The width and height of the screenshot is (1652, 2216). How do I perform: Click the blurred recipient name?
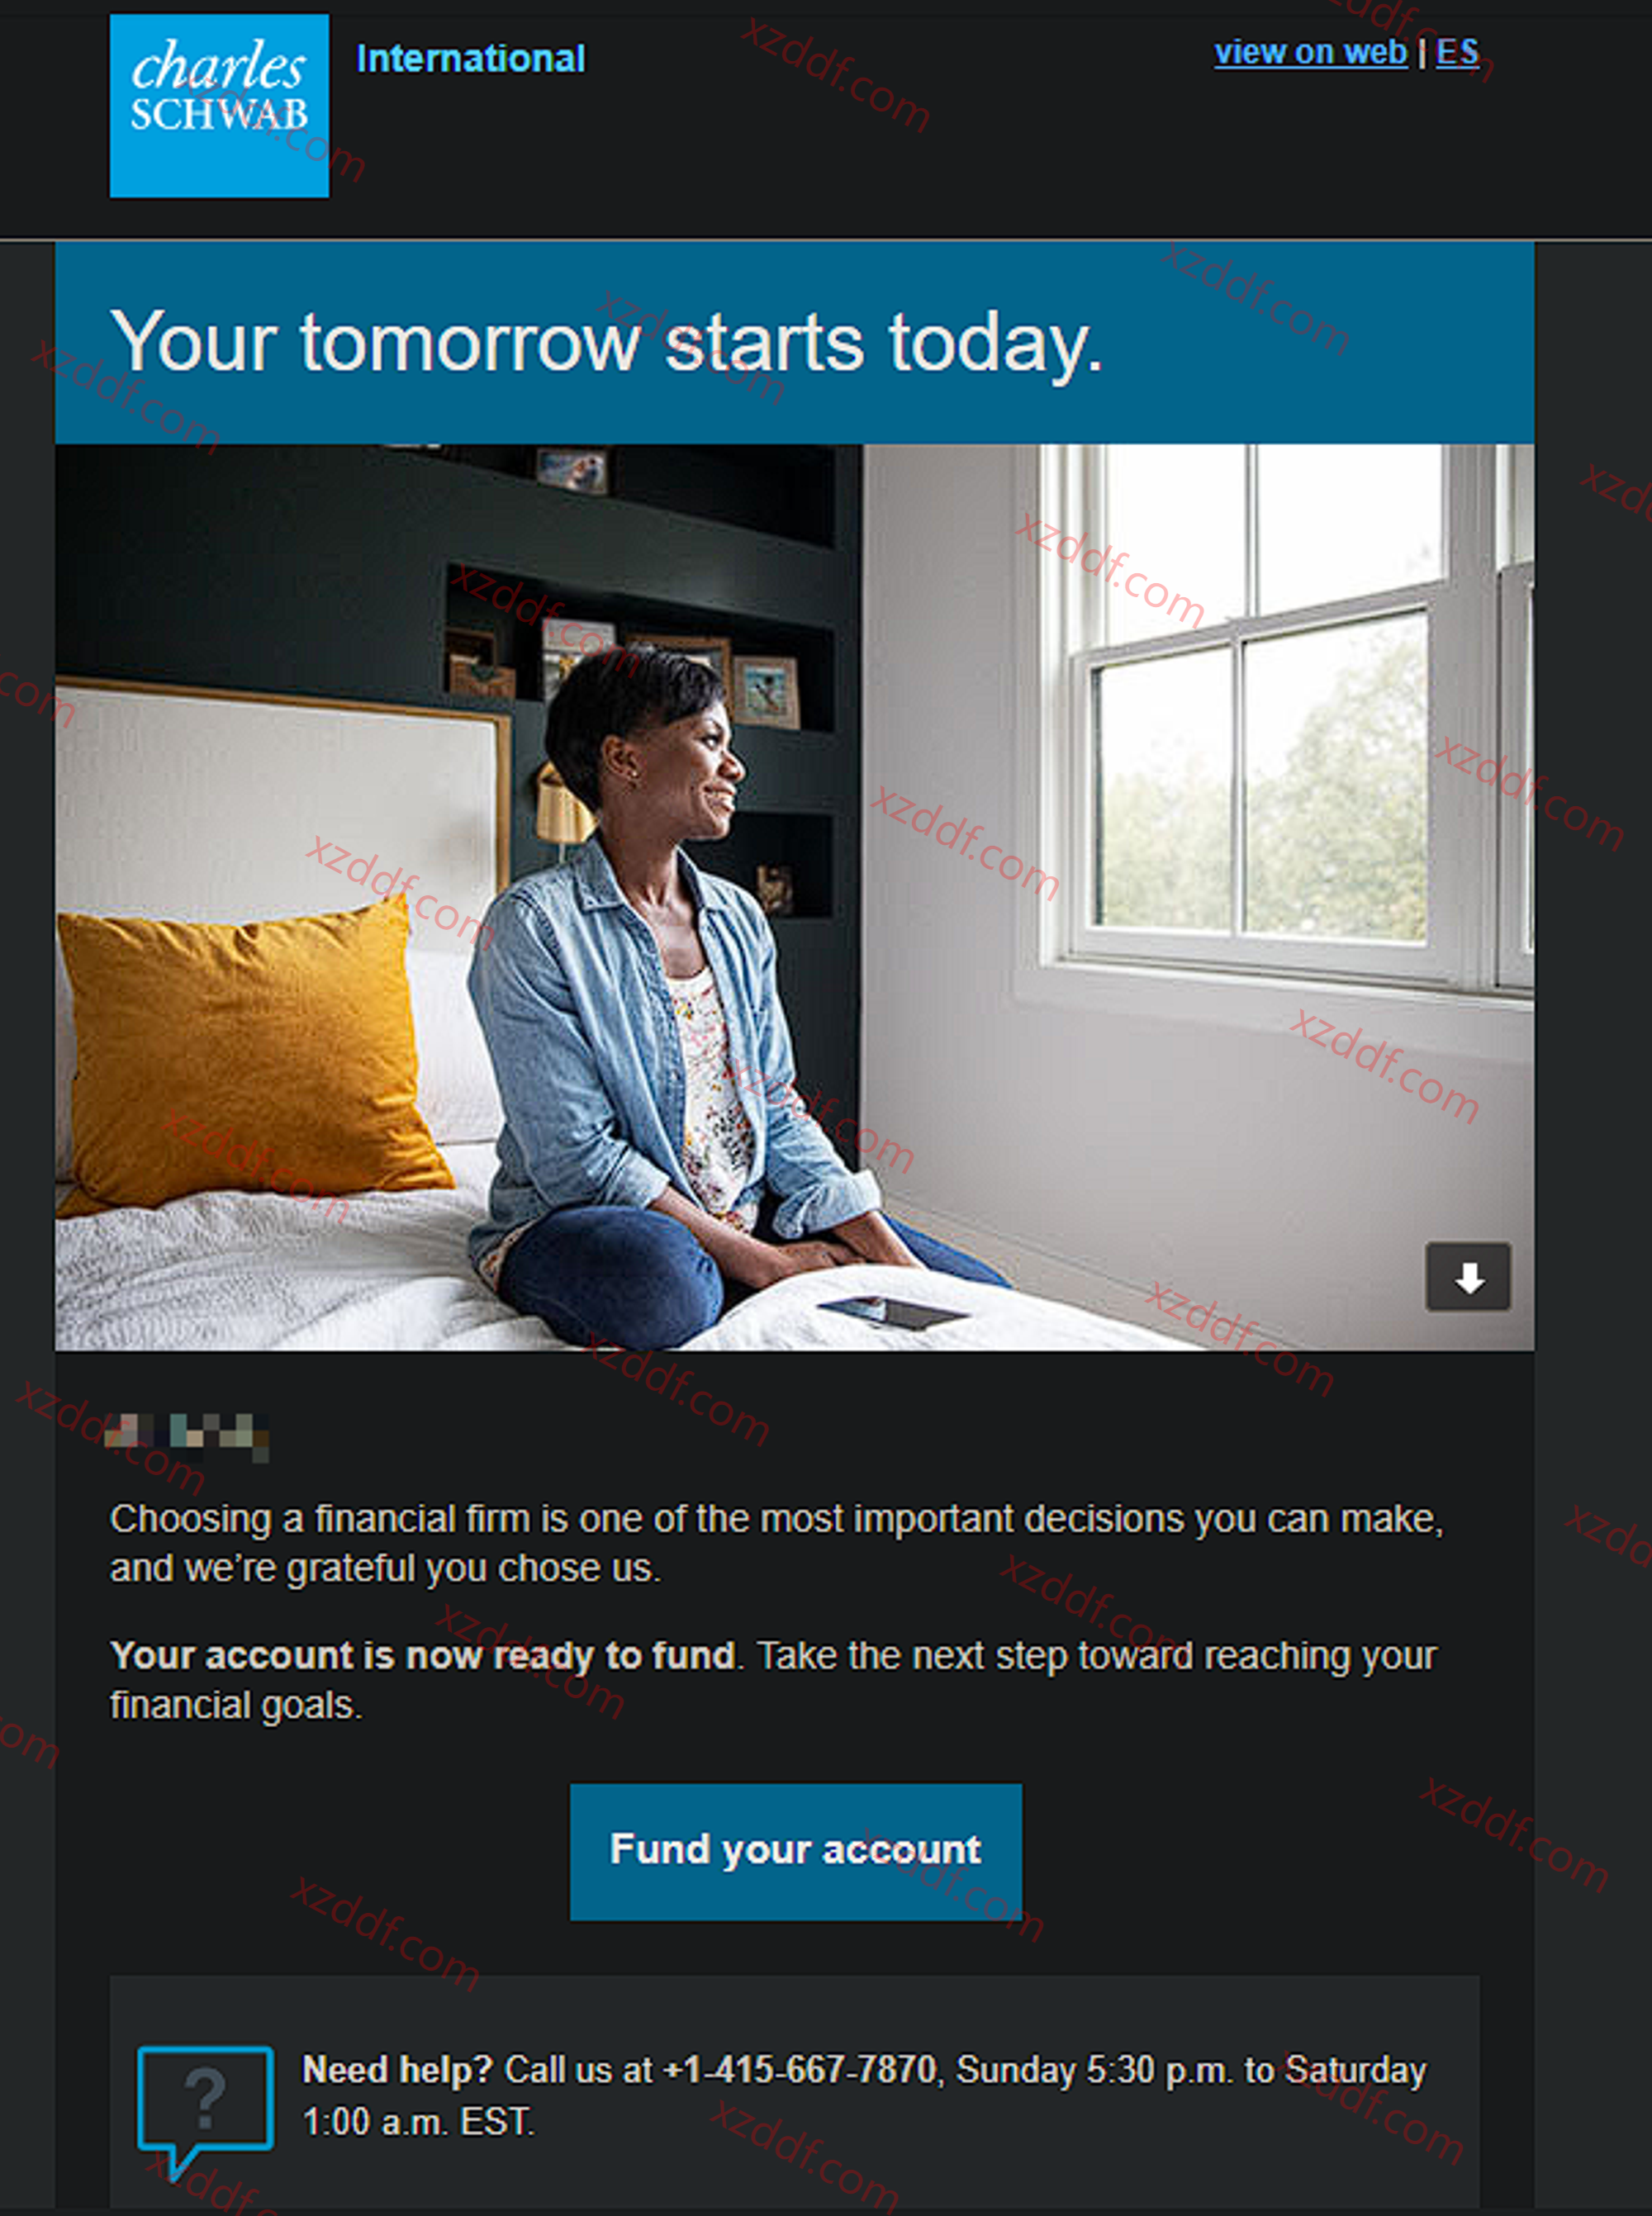187,1436
